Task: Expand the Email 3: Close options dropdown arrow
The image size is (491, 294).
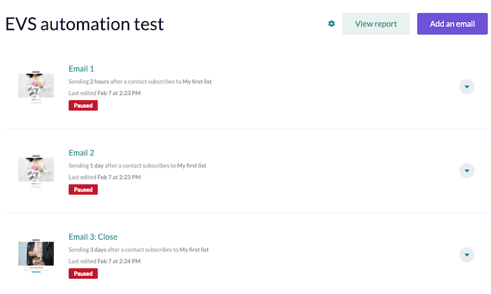Action: click(467, 255)
